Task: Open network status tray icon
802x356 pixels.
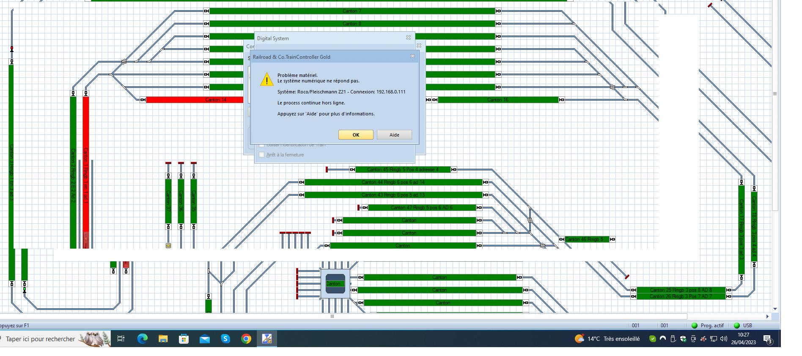Action: (x=714, y=339)
